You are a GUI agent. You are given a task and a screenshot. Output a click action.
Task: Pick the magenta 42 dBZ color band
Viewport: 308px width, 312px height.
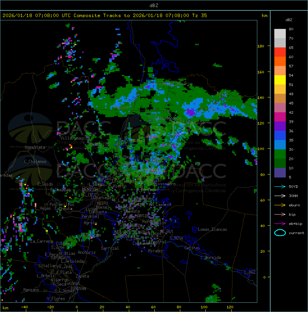click(x=280, y=117)
